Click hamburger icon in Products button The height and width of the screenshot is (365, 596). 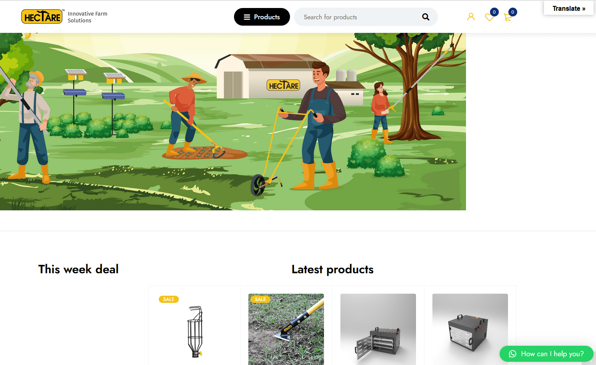[x=247, y=17]
